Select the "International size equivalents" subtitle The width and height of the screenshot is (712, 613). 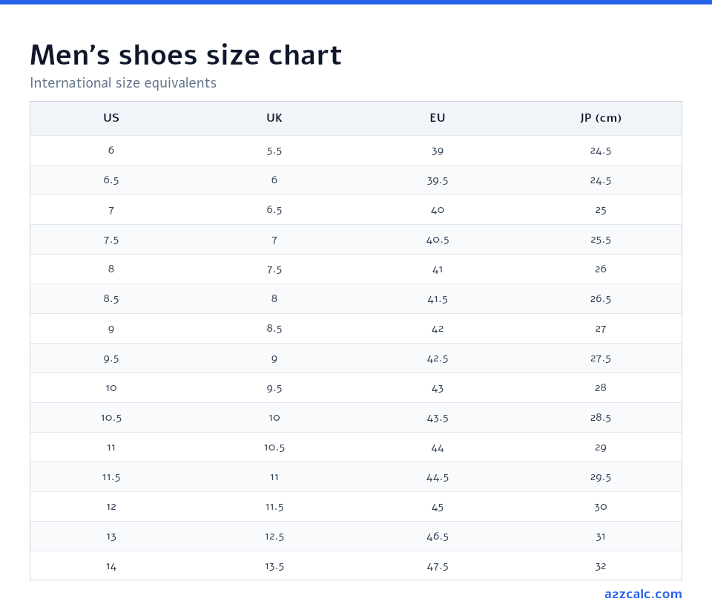point(123,82)
